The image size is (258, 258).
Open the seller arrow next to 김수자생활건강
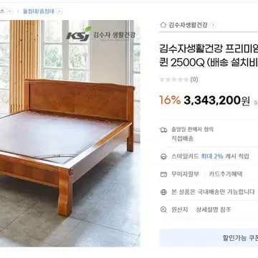coord(213,25)
